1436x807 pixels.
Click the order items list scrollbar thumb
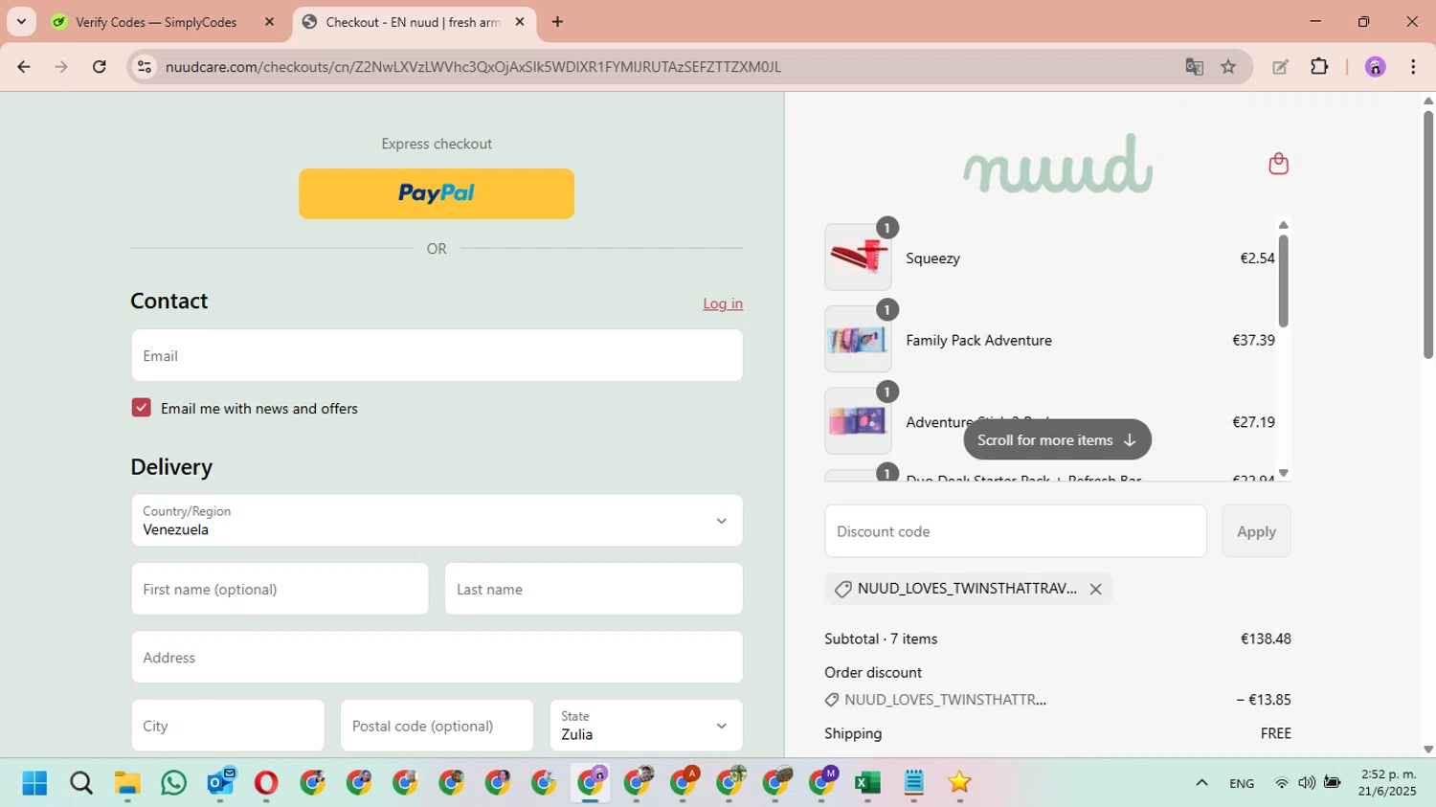click(1284, 280)
